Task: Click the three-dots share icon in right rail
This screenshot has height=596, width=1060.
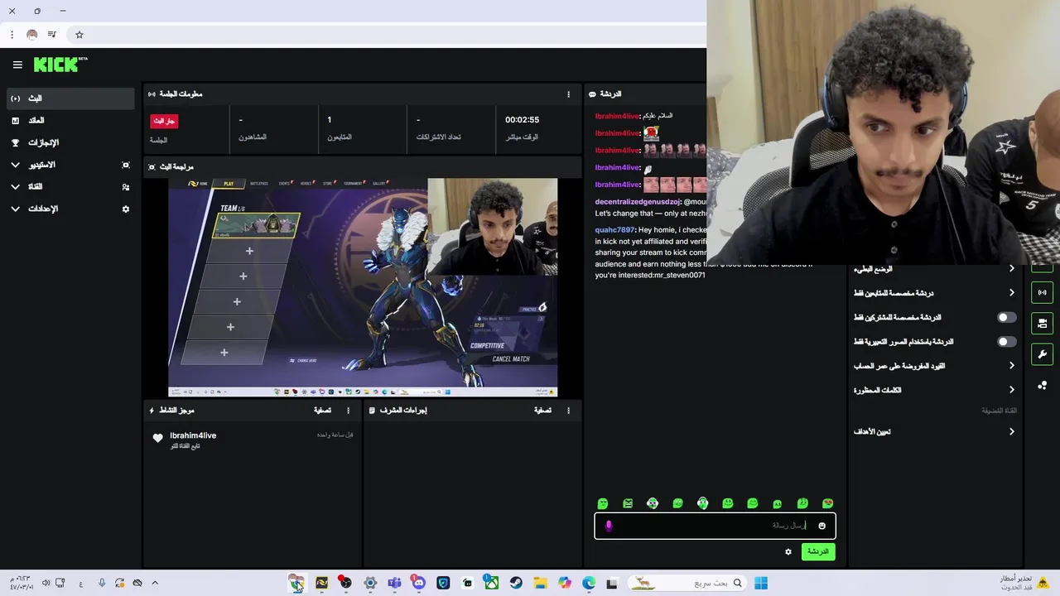Action: pos(1042,386)
